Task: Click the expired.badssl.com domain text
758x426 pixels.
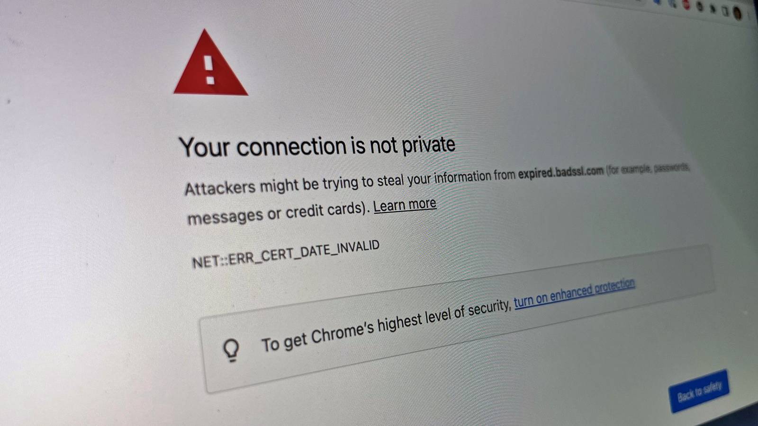Action: [561, 172]
